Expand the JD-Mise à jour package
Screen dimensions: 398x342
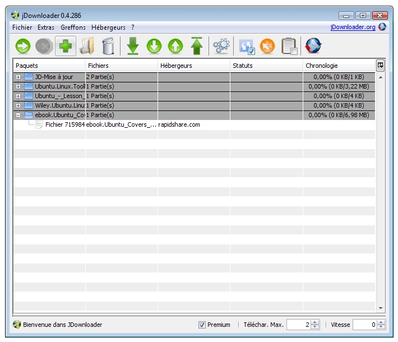pos(18,77)
